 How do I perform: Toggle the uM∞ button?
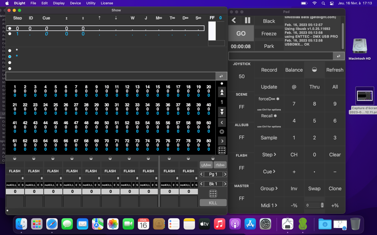tap(206, 165)
